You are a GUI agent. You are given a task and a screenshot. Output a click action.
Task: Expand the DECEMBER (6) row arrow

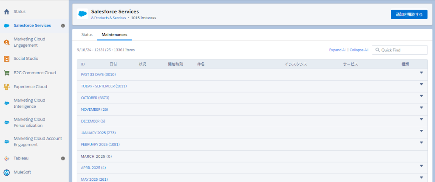(421, 119)
